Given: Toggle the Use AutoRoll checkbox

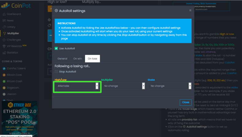Looking at the screenshot, I should pyautogui.click(x=56, y=48).
